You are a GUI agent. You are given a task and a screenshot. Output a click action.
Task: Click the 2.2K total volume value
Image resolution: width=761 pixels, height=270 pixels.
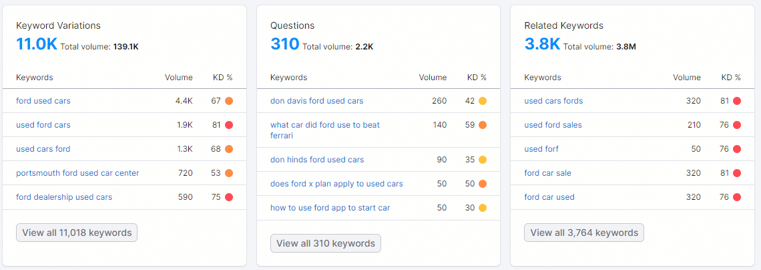click(364, 47)
